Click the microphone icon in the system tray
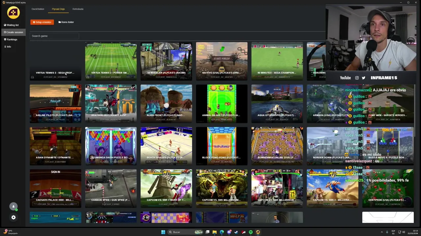The image size is (421, 236). [x=387, y=232]
